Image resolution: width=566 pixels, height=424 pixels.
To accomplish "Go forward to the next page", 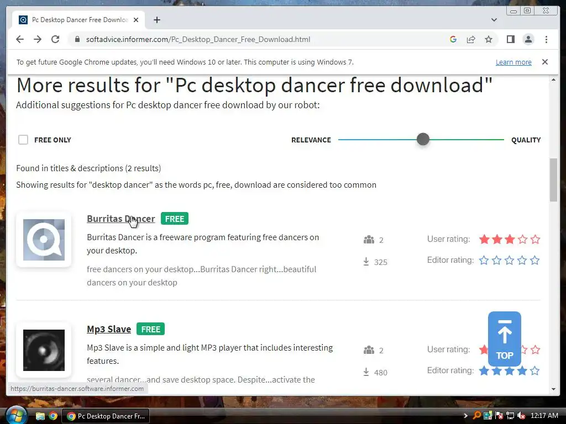I will (38, 39).
